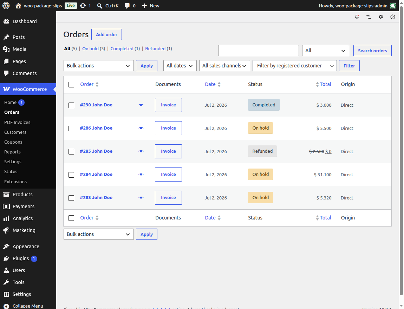Open the activity list icon
Screen dimensions: 404x309
[369, 17]
